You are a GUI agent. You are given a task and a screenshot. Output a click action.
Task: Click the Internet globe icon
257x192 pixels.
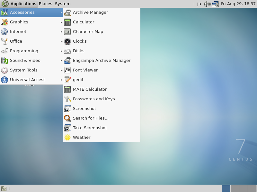pyautogui.click(x=4, y=32)
